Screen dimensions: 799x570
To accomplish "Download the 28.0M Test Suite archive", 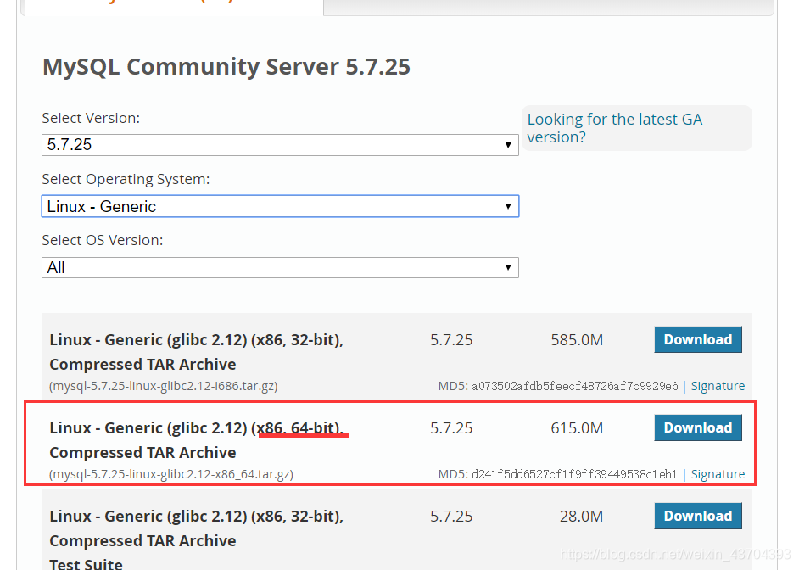I will pos(698,516).
